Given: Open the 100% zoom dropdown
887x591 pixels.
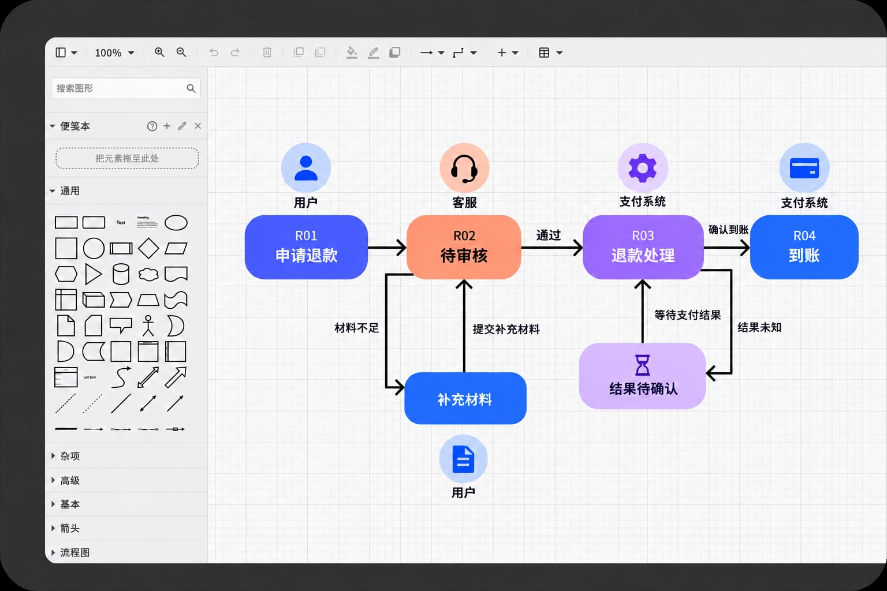Looking at the screenshot, I should pyautogui.click(x=114, y=53).
